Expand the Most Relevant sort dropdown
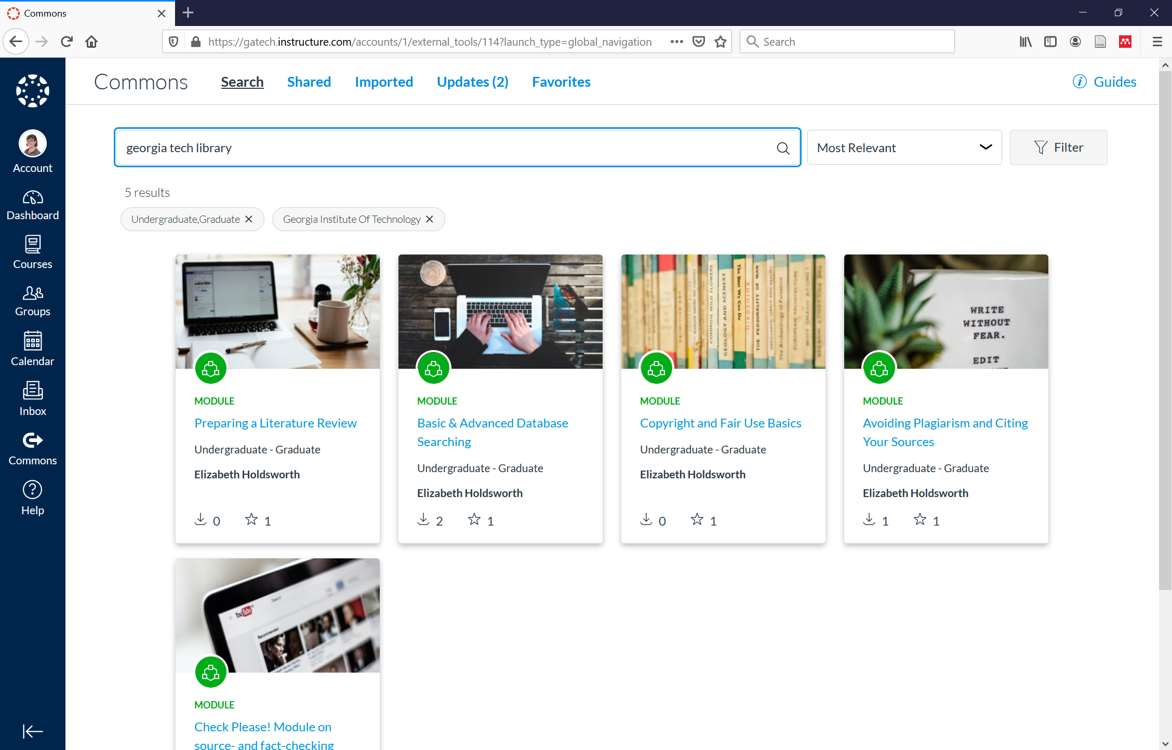The image size is (1172, 750). [904, 148]
